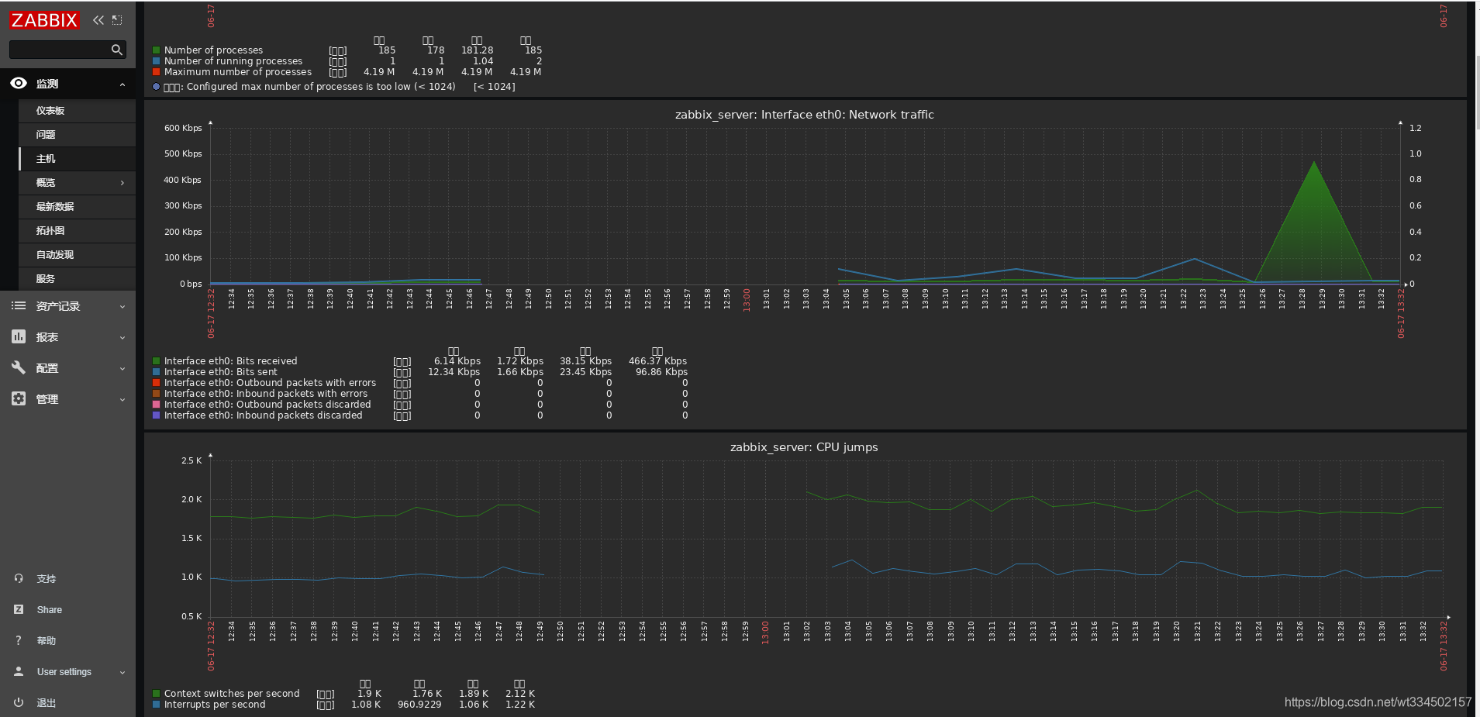
Task: Click the search magnifier icon
Action: click(x=117, y=50)
